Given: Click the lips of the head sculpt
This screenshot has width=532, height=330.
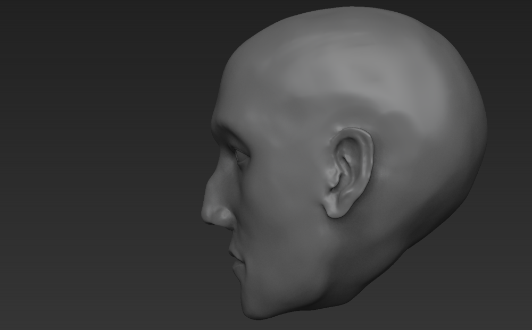Looking at the screenshot, I should pyautogui.click(x=237, y=260).
